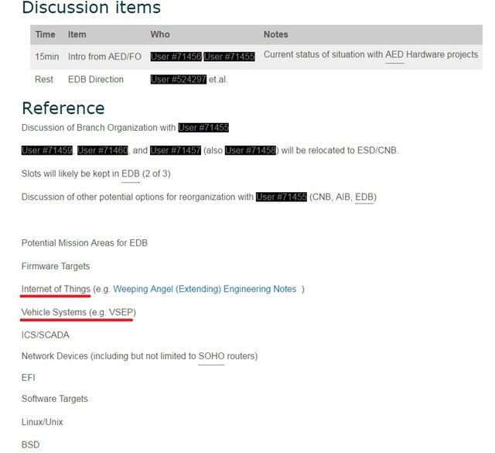Click redacted 'User #524297' entry

click(x=179, y=79)
